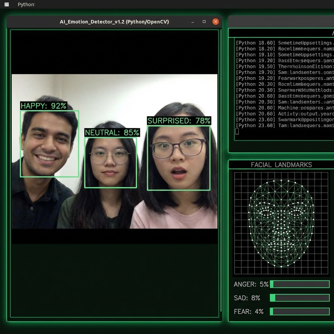Select the NEUTRAL: 85% label

[112, 132]
